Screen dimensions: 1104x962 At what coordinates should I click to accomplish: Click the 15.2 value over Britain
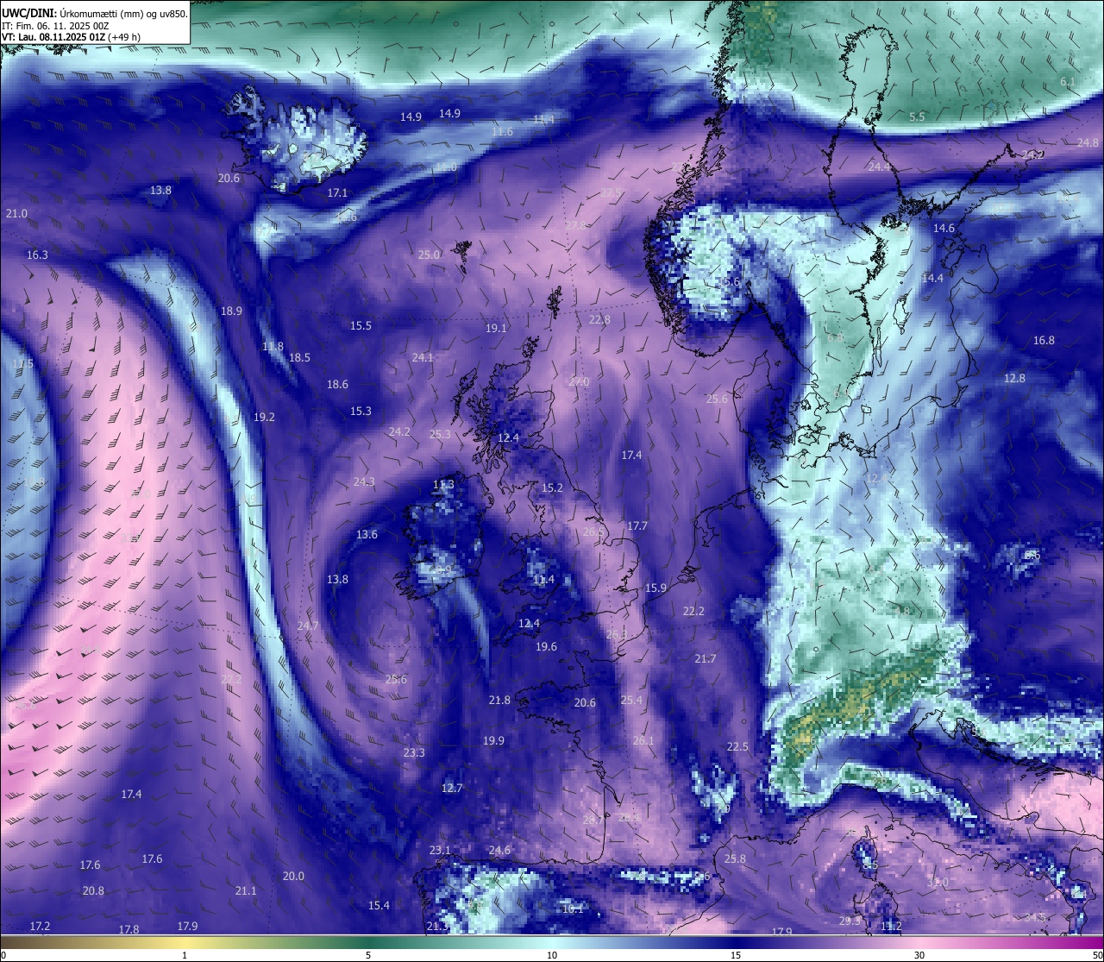(552, 488)
